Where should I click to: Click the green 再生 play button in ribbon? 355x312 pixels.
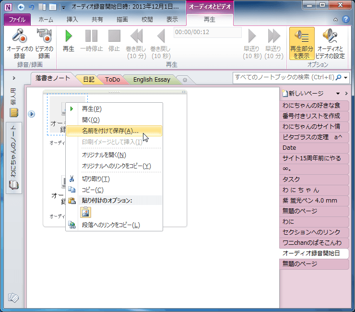pos(69,40)
